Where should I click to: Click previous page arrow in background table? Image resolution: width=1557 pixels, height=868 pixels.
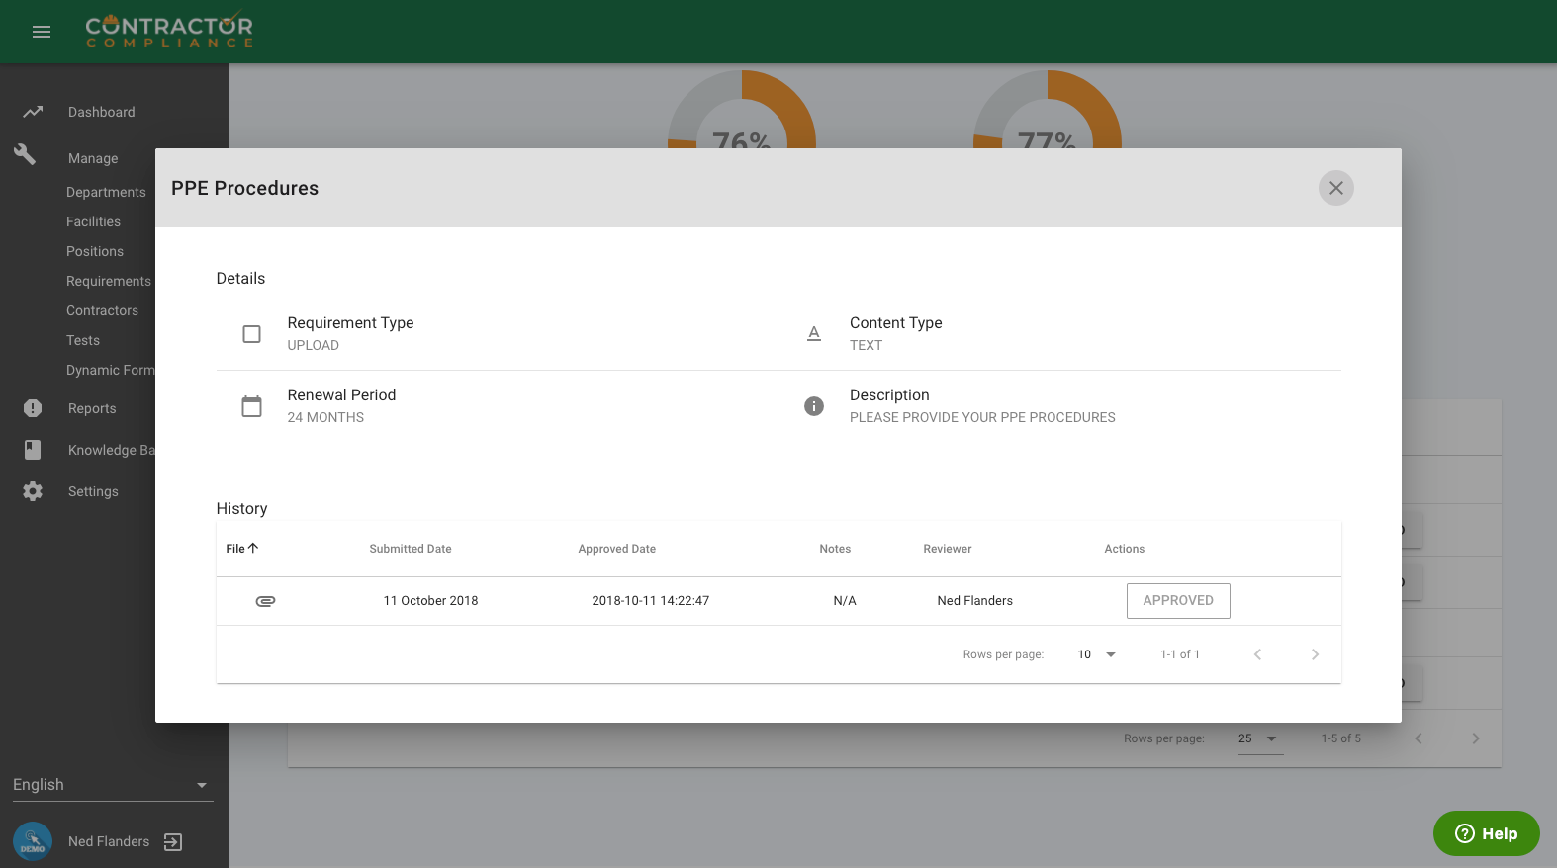(x=1419, y=738)
